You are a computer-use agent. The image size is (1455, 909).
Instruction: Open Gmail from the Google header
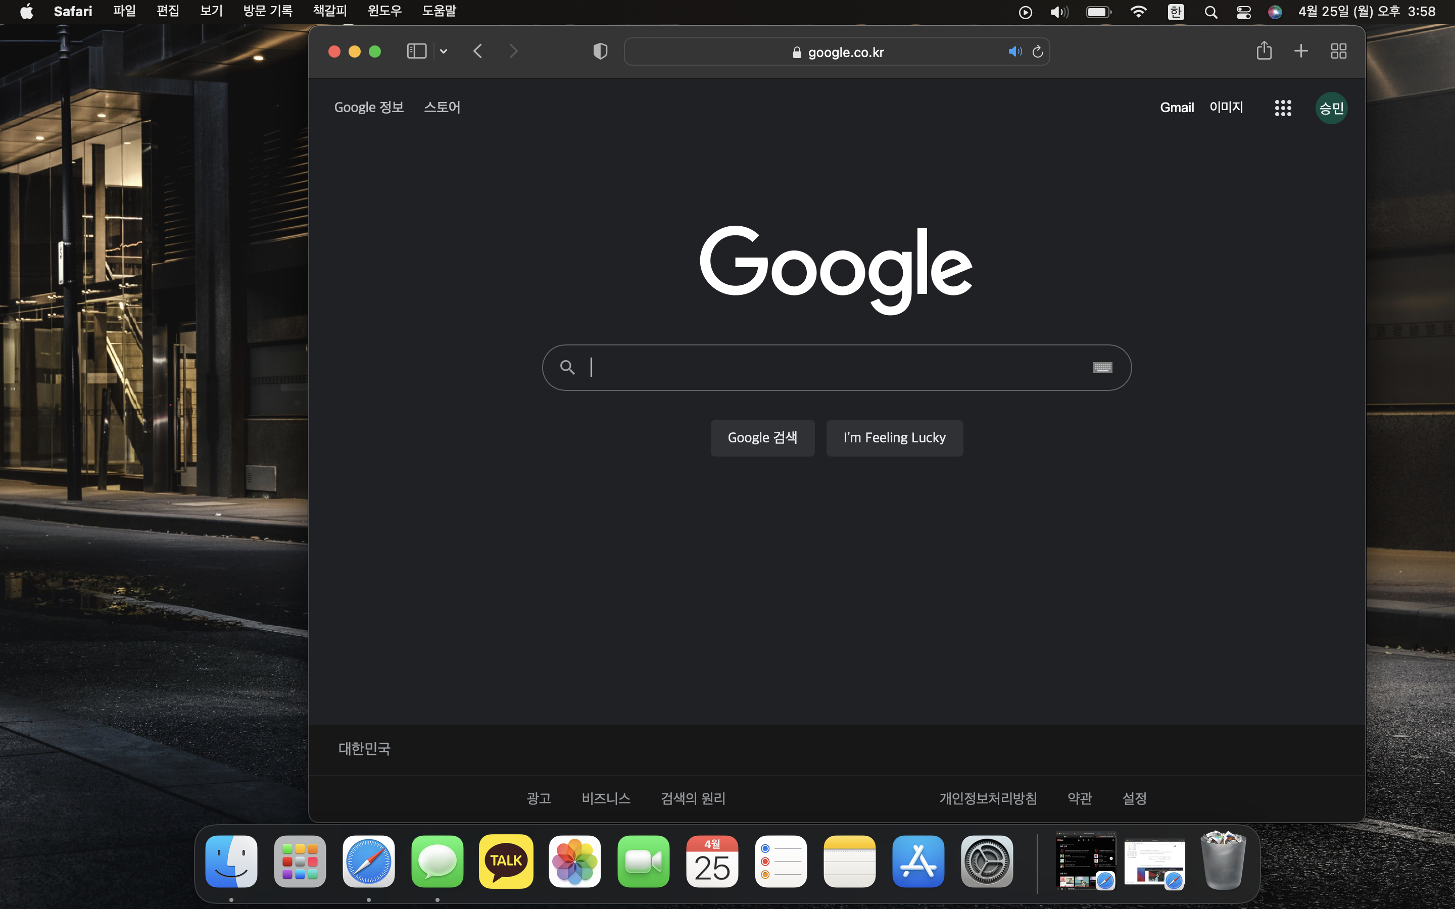(1177, 108)
